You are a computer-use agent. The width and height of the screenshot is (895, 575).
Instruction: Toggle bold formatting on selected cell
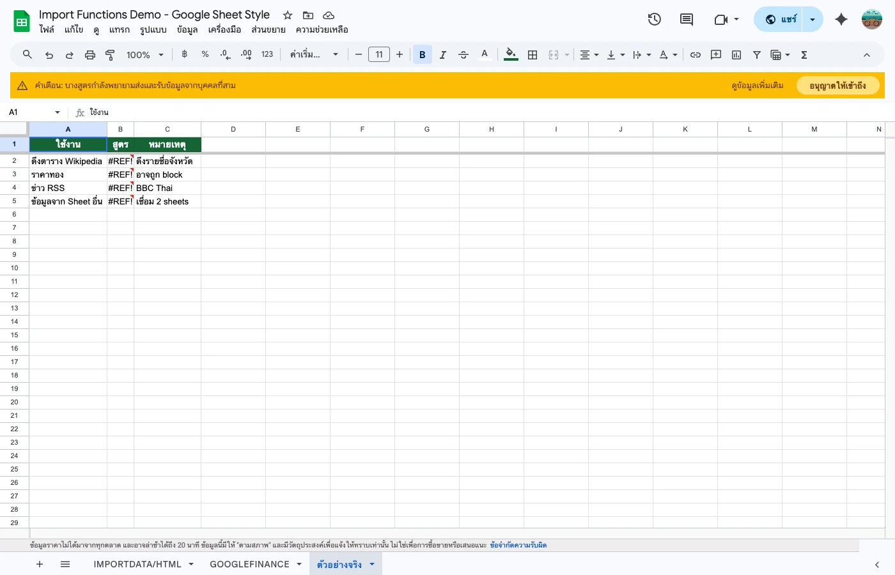(422, 54)
